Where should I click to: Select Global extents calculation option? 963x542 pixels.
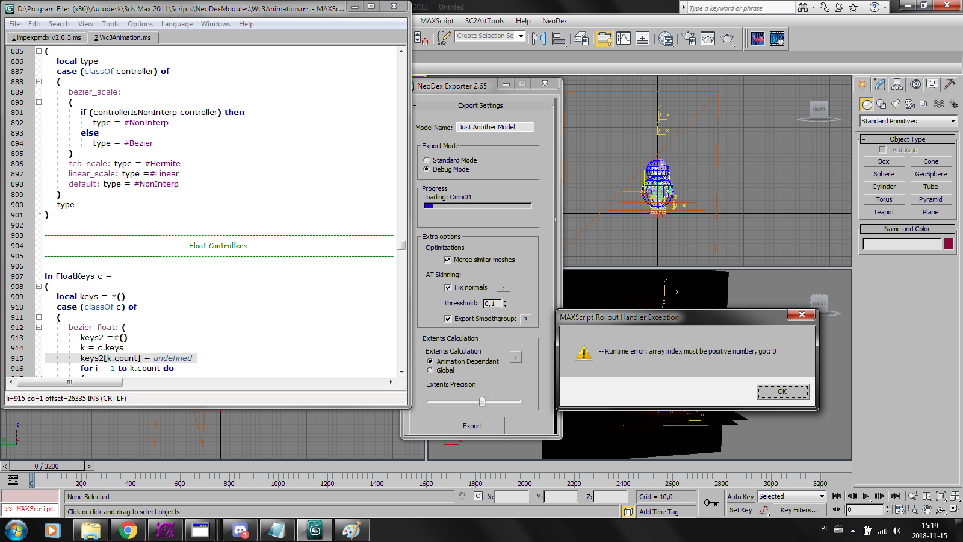[x=430, y=370]
